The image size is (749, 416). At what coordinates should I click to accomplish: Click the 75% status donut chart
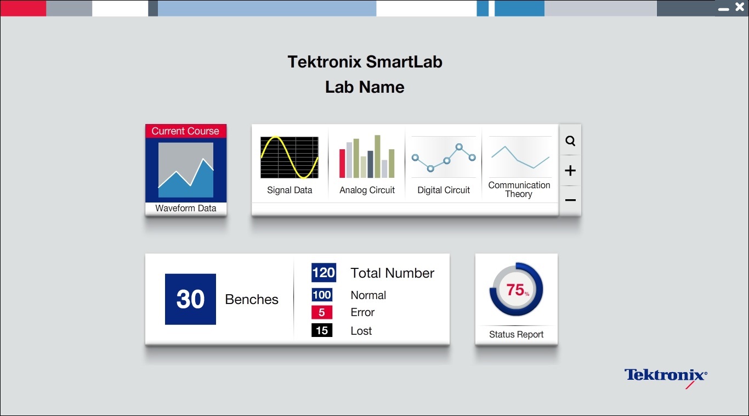click(x=516, y=289)
